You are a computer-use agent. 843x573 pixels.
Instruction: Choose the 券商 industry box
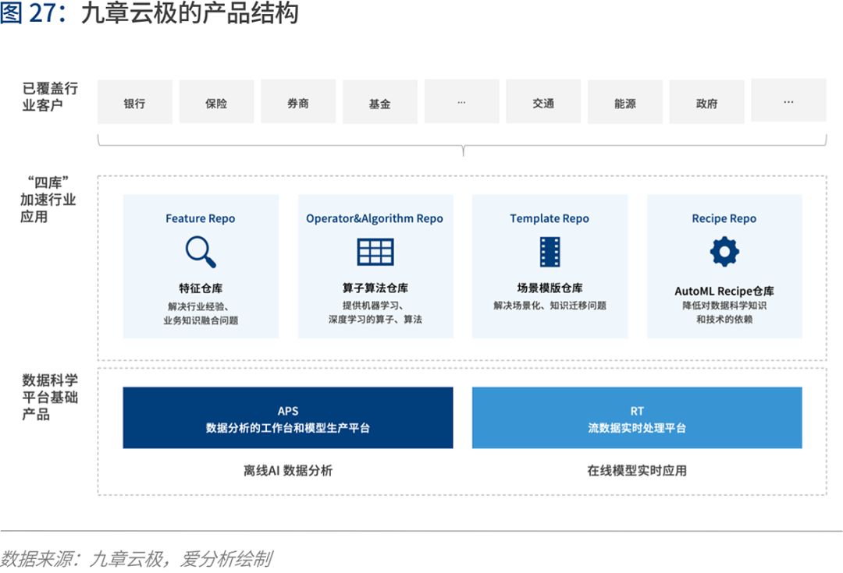click(x=298, y=101)
